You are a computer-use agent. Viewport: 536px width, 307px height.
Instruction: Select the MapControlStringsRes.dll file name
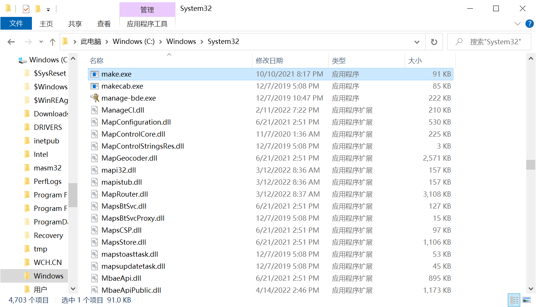[x=143, y=146]
